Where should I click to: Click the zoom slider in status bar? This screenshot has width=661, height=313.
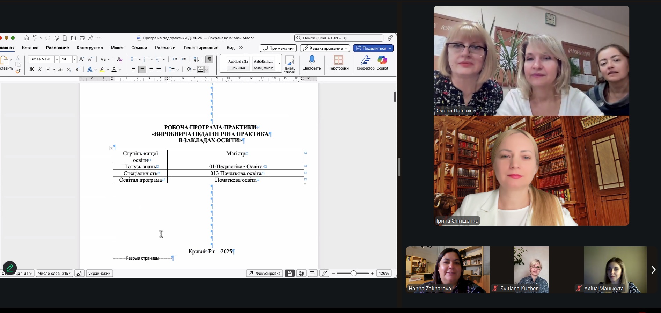pos(353,274)
